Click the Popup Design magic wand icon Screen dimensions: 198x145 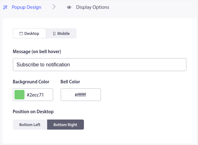tap(5, 7)
